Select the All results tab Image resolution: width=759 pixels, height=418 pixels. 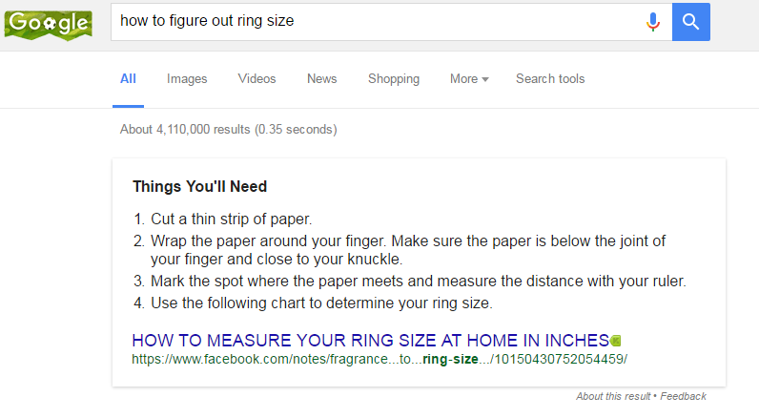pyautogui.click(x=128, y=79)
